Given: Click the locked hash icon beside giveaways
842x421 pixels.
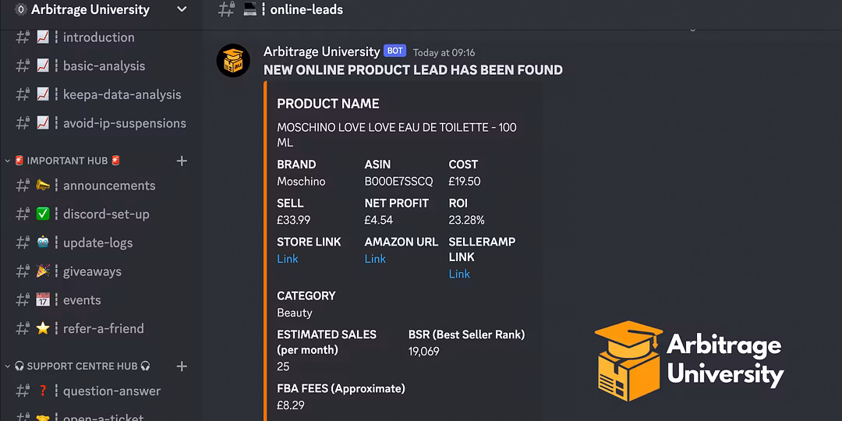Looking at the screenshot, I should point(23,271).
